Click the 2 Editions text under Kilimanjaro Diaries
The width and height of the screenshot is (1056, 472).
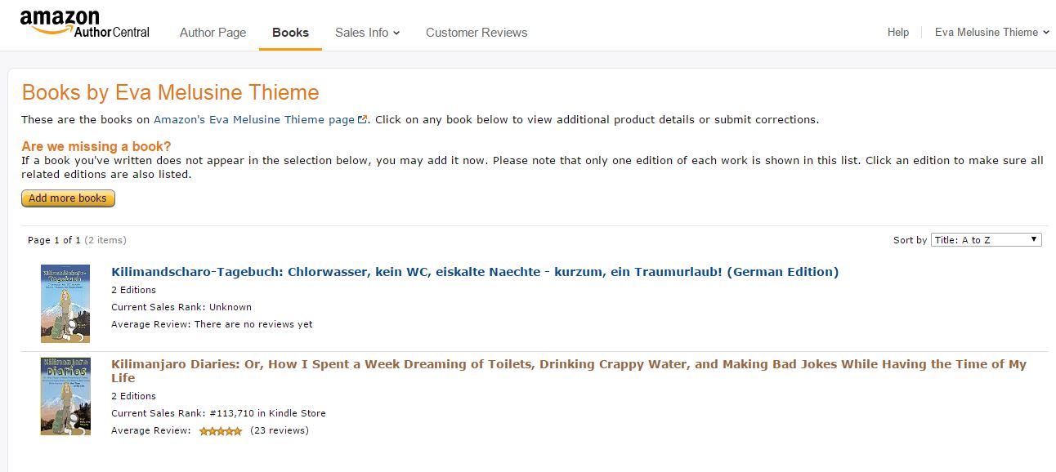[x=133, y=396]
